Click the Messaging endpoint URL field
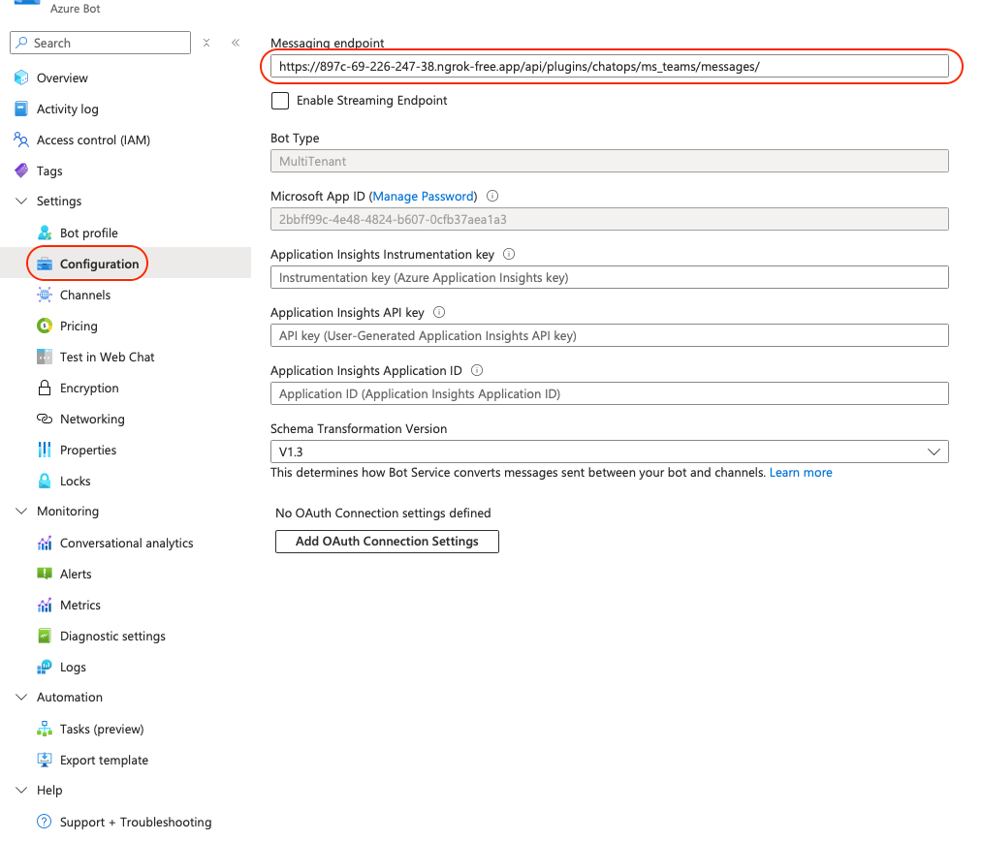982x841 pixels. tap(610, 66)
